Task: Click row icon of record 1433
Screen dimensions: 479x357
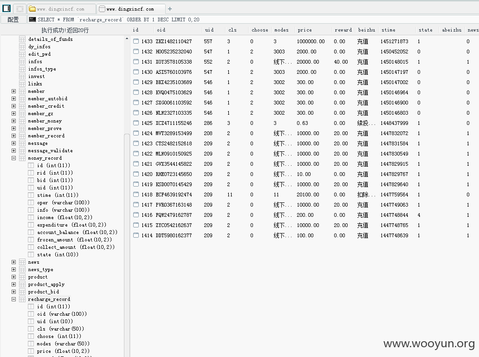Action: click(136, 41)
